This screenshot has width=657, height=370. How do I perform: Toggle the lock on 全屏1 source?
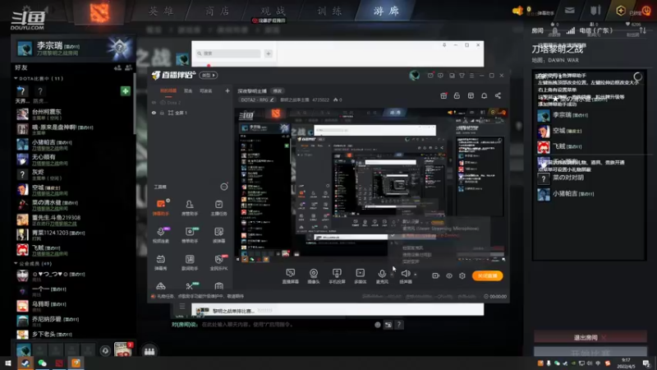click(x=162, y=113)
